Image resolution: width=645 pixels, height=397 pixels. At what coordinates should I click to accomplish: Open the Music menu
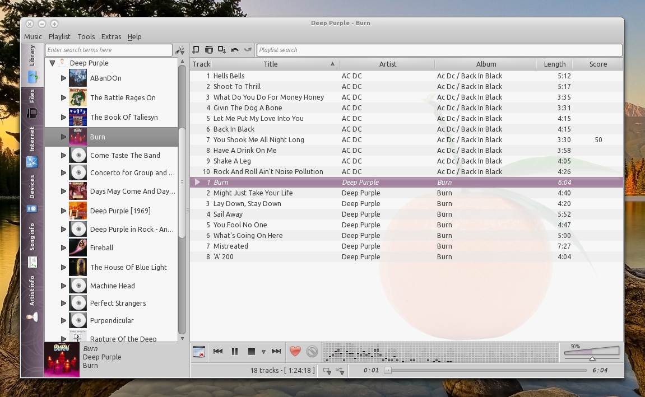coord(33,36)
